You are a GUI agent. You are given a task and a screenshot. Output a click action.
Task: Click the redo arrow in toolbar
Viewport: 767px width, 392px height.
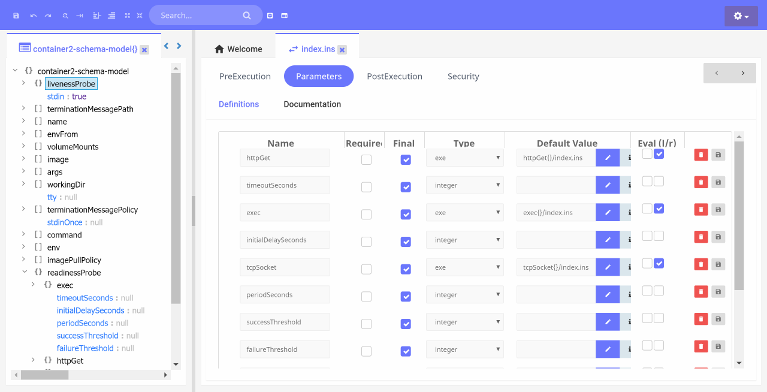(x=48, y=16)
